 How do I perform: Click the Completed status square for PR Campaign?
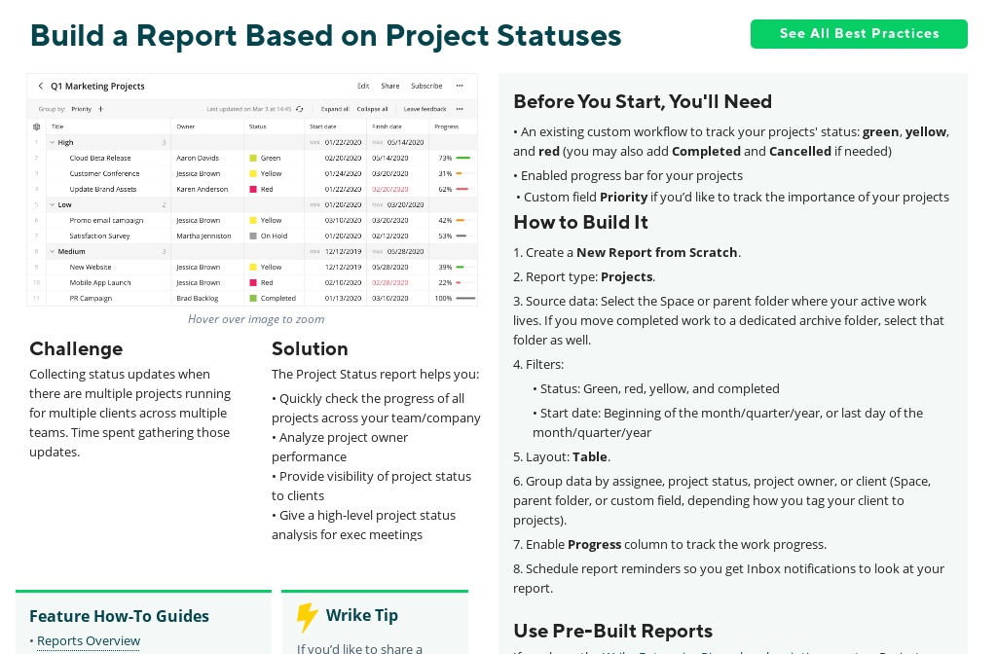coord(251,298)
